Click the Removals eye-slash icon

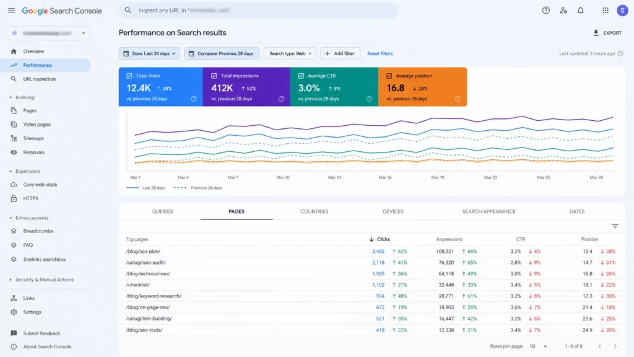click(14, 152)
